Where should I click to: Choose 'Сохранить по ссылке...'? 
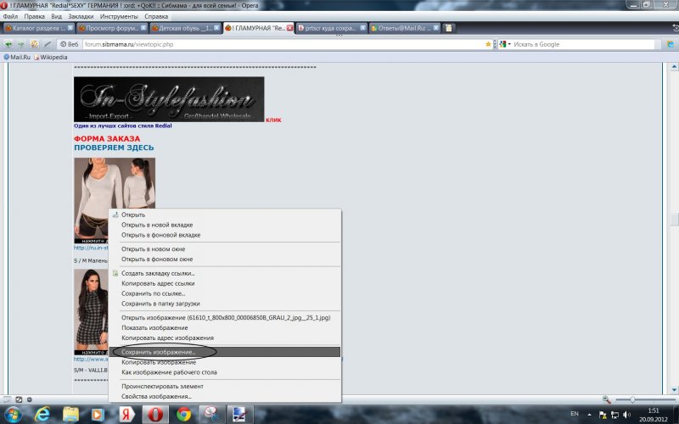tap(225, 293)
